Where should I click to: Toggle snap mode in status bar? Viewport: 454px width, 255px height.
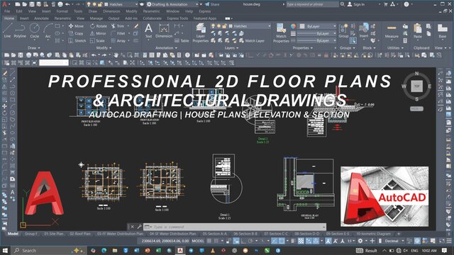216,241
